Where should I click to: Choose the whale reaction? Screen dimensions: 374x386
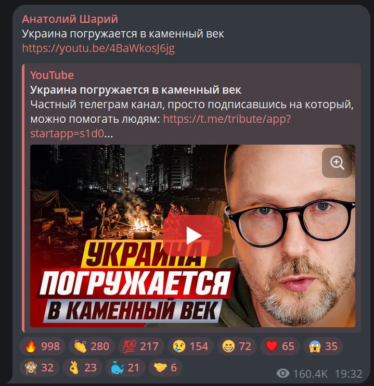125,368
